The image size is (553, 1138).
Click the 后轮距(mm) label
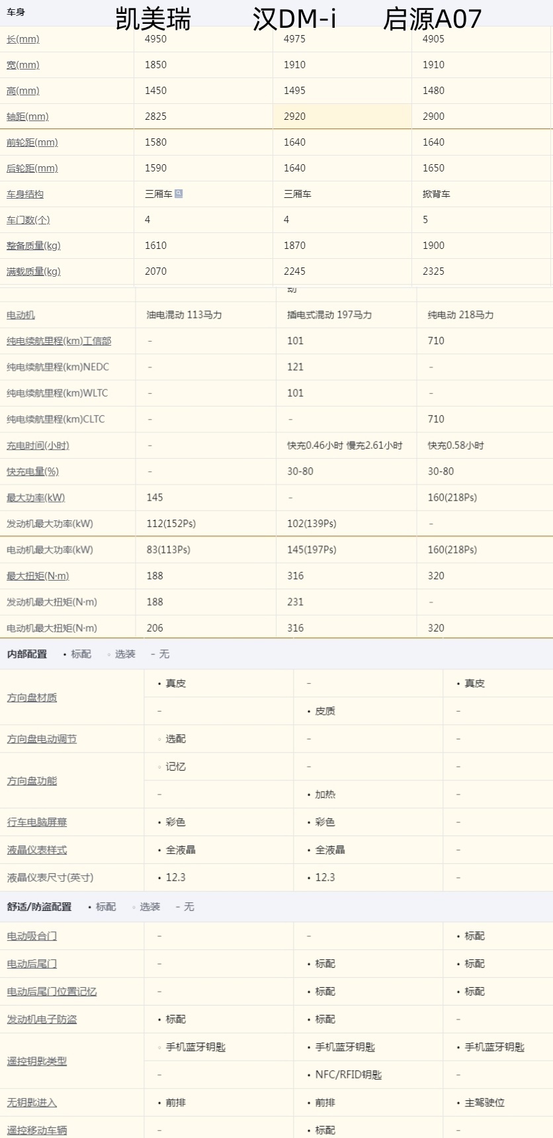32,168
